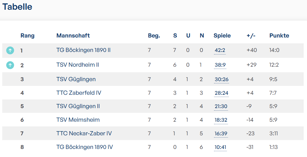
Task: Click the 42:2 Spiele score link
Action: (220, 51)
